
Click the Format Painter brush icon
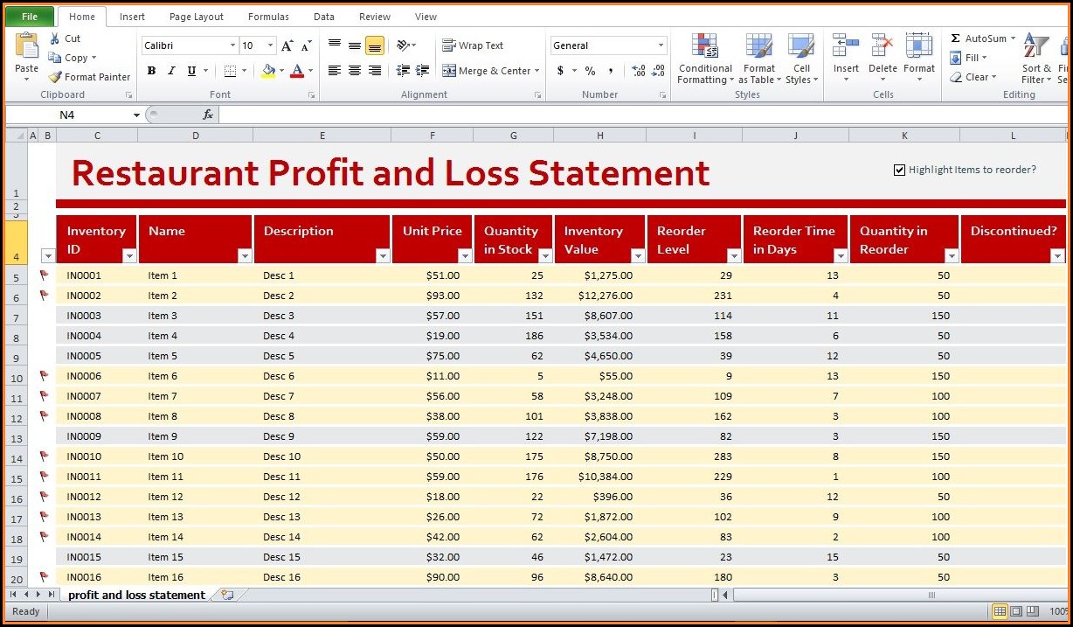(56, 77)
